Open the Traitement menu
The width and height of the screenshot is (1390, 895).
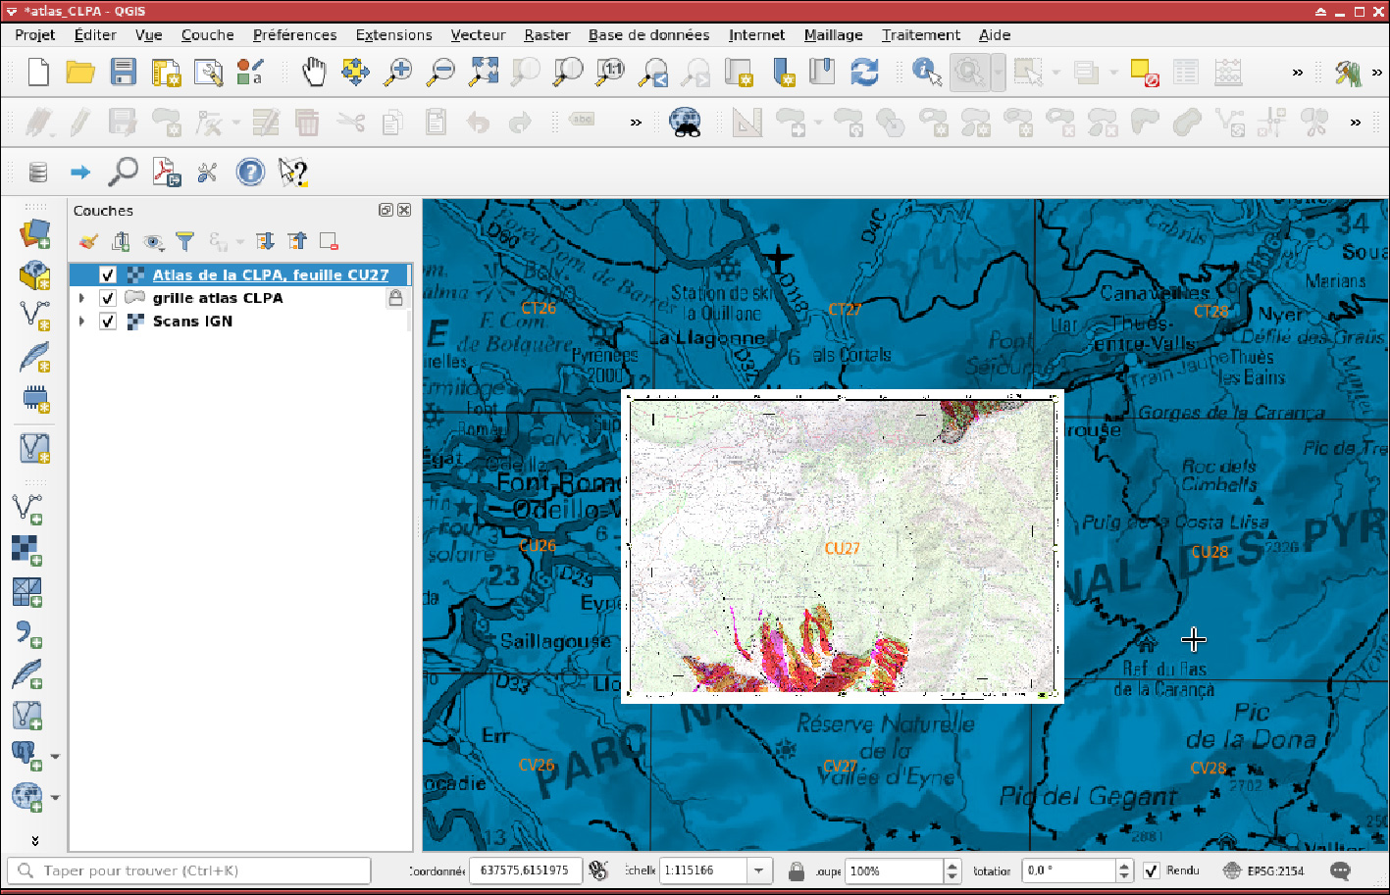pyautogui.click(x=920, y=34)
